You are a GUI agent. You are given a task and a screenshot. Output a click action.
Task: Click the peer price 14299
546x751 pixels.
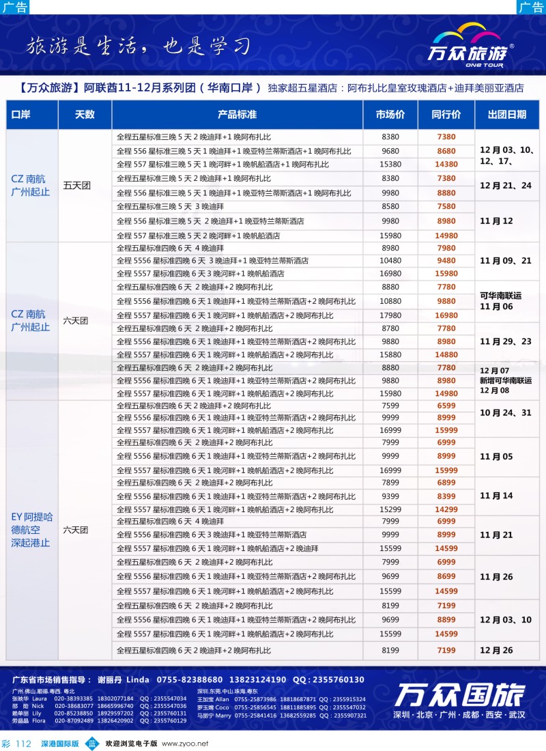pos(446,509)
